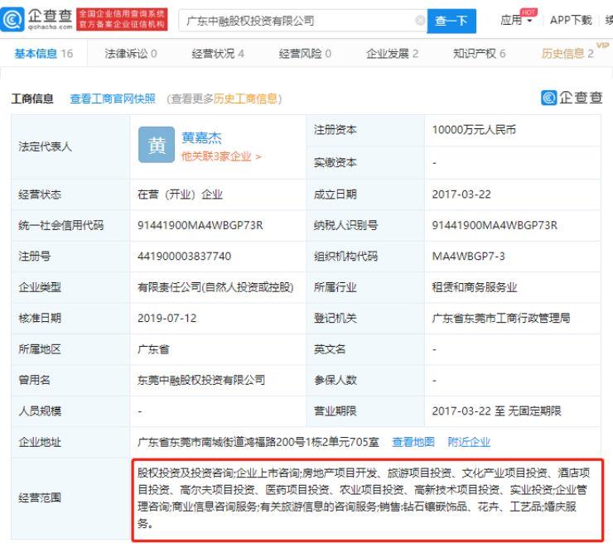Screen dimensions: 613x552
Task: Open the 历史信息 VIP tab
Action: 571,54
